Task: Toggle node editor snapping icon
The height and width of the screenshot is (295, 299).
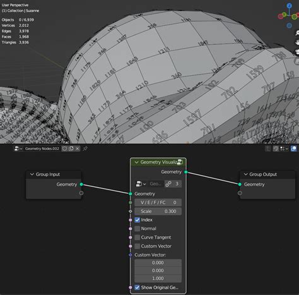Action: click(x=276, y=148)
